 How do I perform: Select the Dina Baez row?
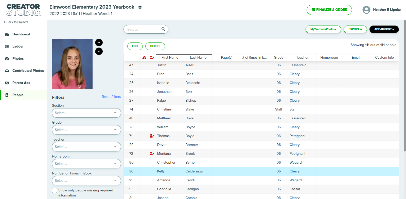[261, 74]
